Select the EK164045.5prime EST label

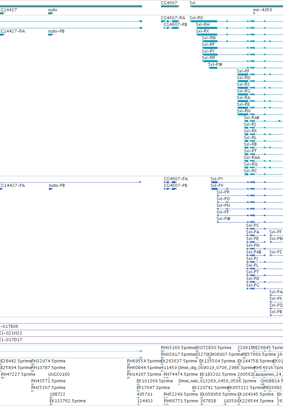click(x=255, y=394)
